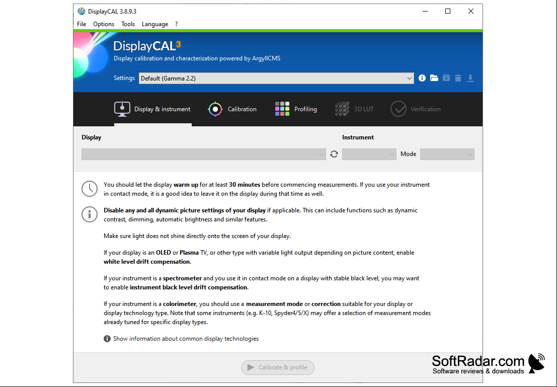Open the load settings folder icon
557x387 pixels.
[434, 78]
